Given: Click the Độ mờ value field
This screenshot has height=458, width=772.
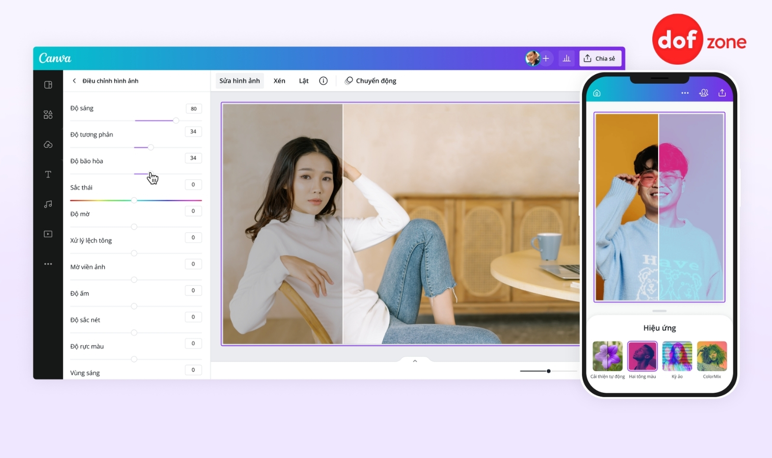Looking at the screenshot, I should click(x=193, y=211).
